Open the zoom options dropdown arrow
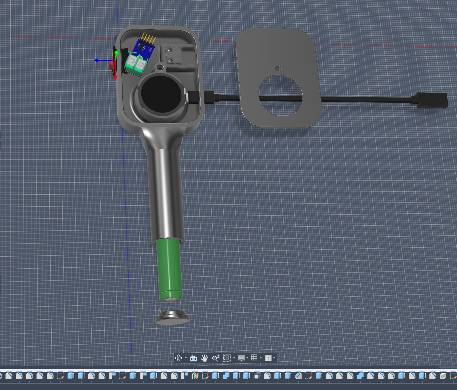The width and height of the screenshot is (457, 390). click(x=234, y=358)
